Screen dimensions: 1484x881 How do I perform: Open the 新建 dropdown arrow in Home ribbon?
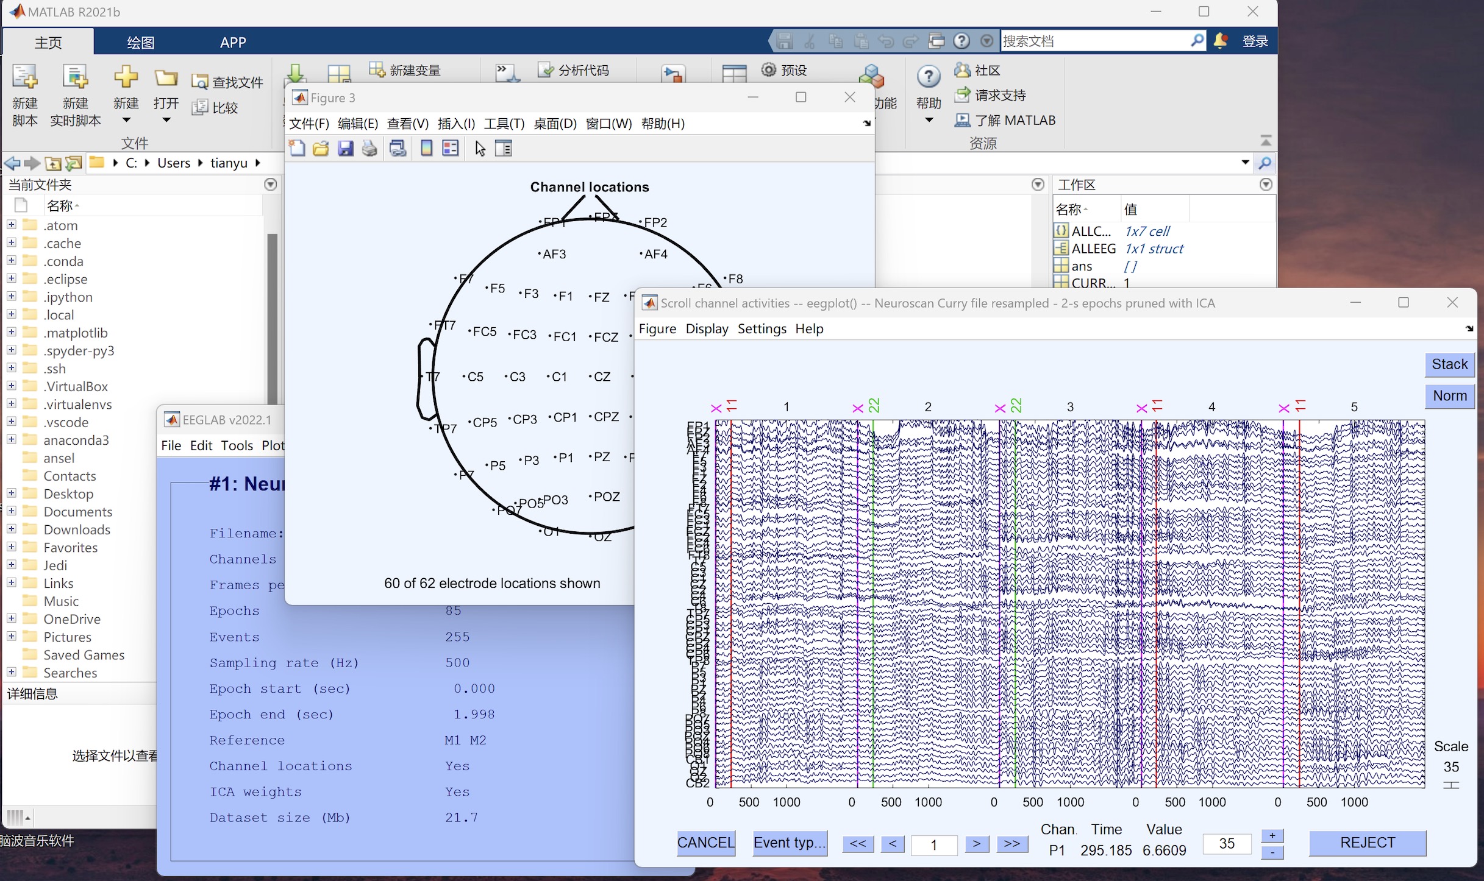126,120
